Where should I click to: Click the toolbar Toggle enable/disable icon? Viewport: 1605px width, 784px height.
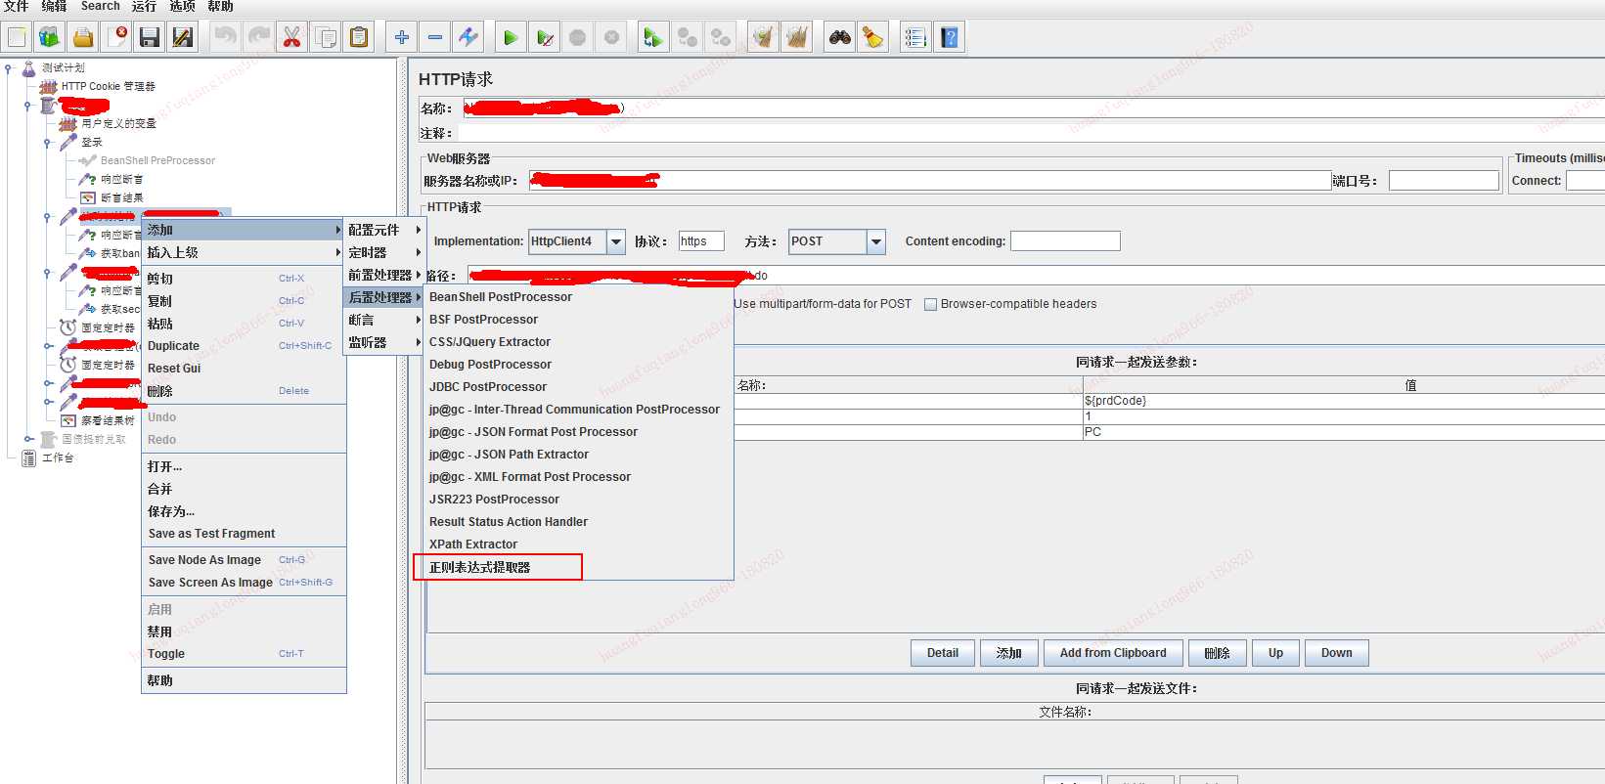click(468, 37)
